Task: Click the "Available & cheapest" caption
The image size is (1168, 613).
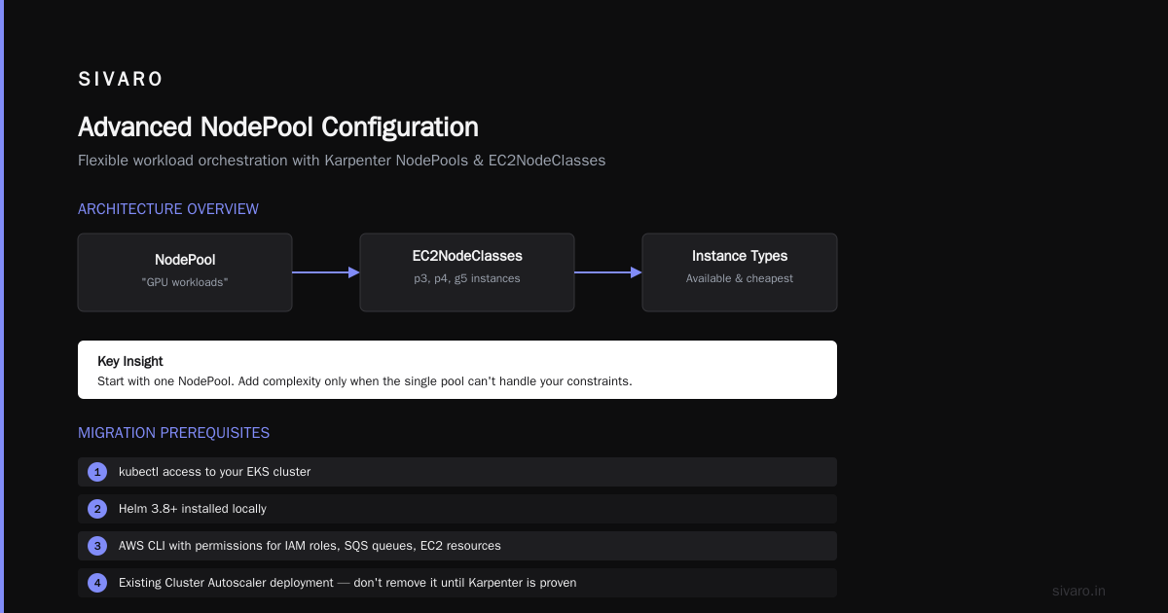Action: 740,278
